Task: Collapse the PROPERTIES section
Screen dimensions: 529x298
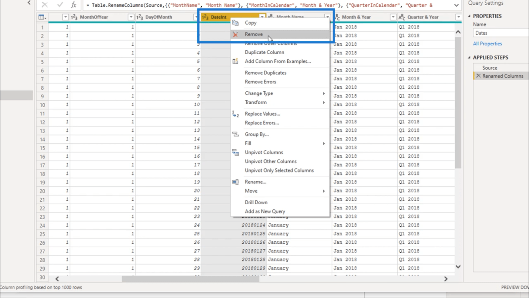Action: [x=469, y=16]
